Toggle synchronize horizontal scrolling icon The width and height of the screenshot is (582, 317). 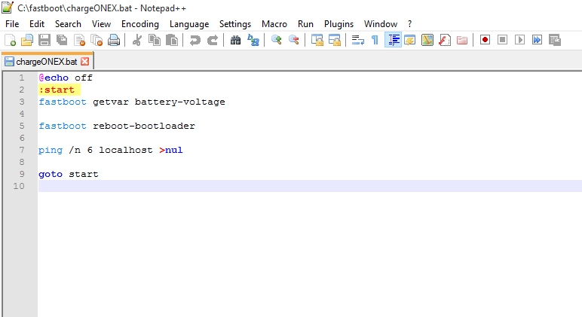(x=335, y=40)
